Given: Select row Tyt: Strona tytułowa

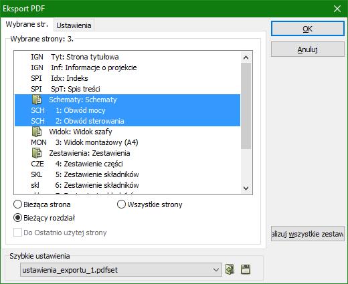Looking at the screenshot, I should click(127, 57).
